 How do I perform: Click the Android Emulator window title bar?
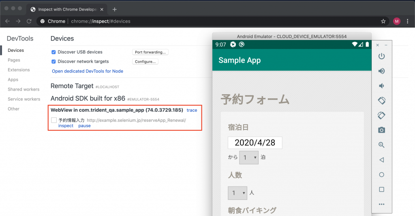coord(292,36)
